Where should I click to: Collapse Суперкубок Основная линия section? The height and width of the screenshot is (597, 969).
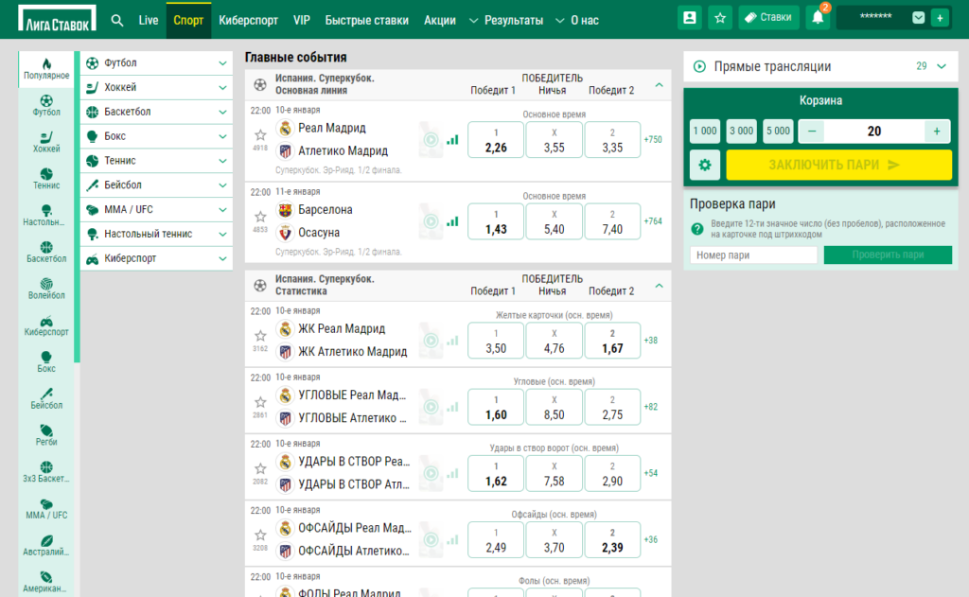tap(659, 84)
